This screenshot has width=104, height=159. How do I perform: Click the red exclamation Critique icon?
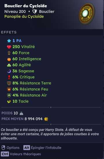pyautogui.click(x=9, y=77)
